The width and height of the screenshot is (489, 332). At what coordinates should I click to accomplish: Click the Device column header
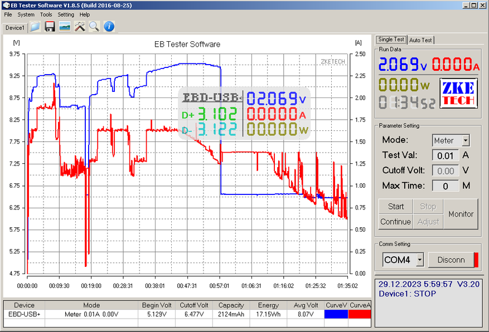(25, 305)
